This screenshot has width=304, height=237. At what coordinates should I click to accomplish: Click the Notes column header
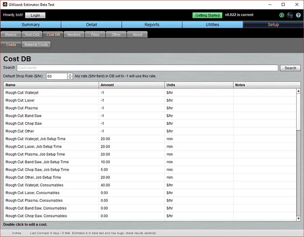267,85
